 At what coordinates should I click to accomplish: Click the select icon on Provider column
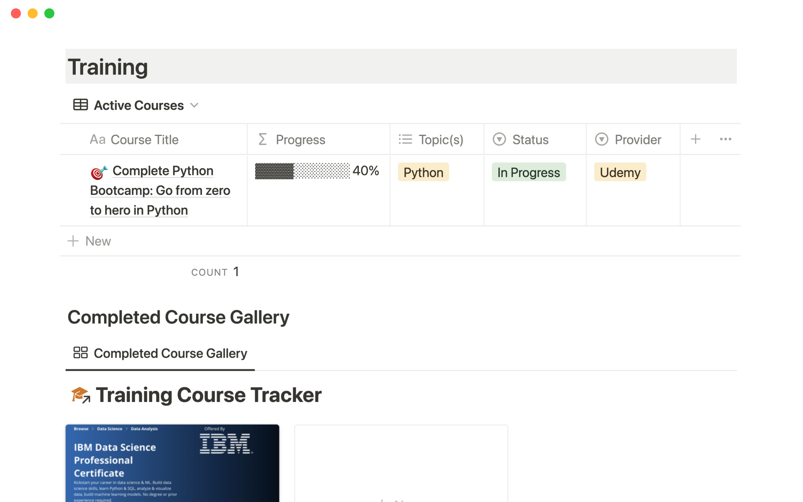tap(601, 139)
